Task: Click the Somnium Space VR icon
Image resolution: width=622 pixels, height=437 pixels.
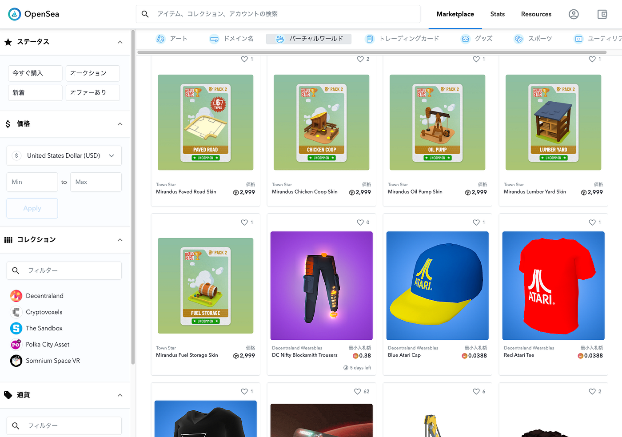Action: tap(16, 361)
